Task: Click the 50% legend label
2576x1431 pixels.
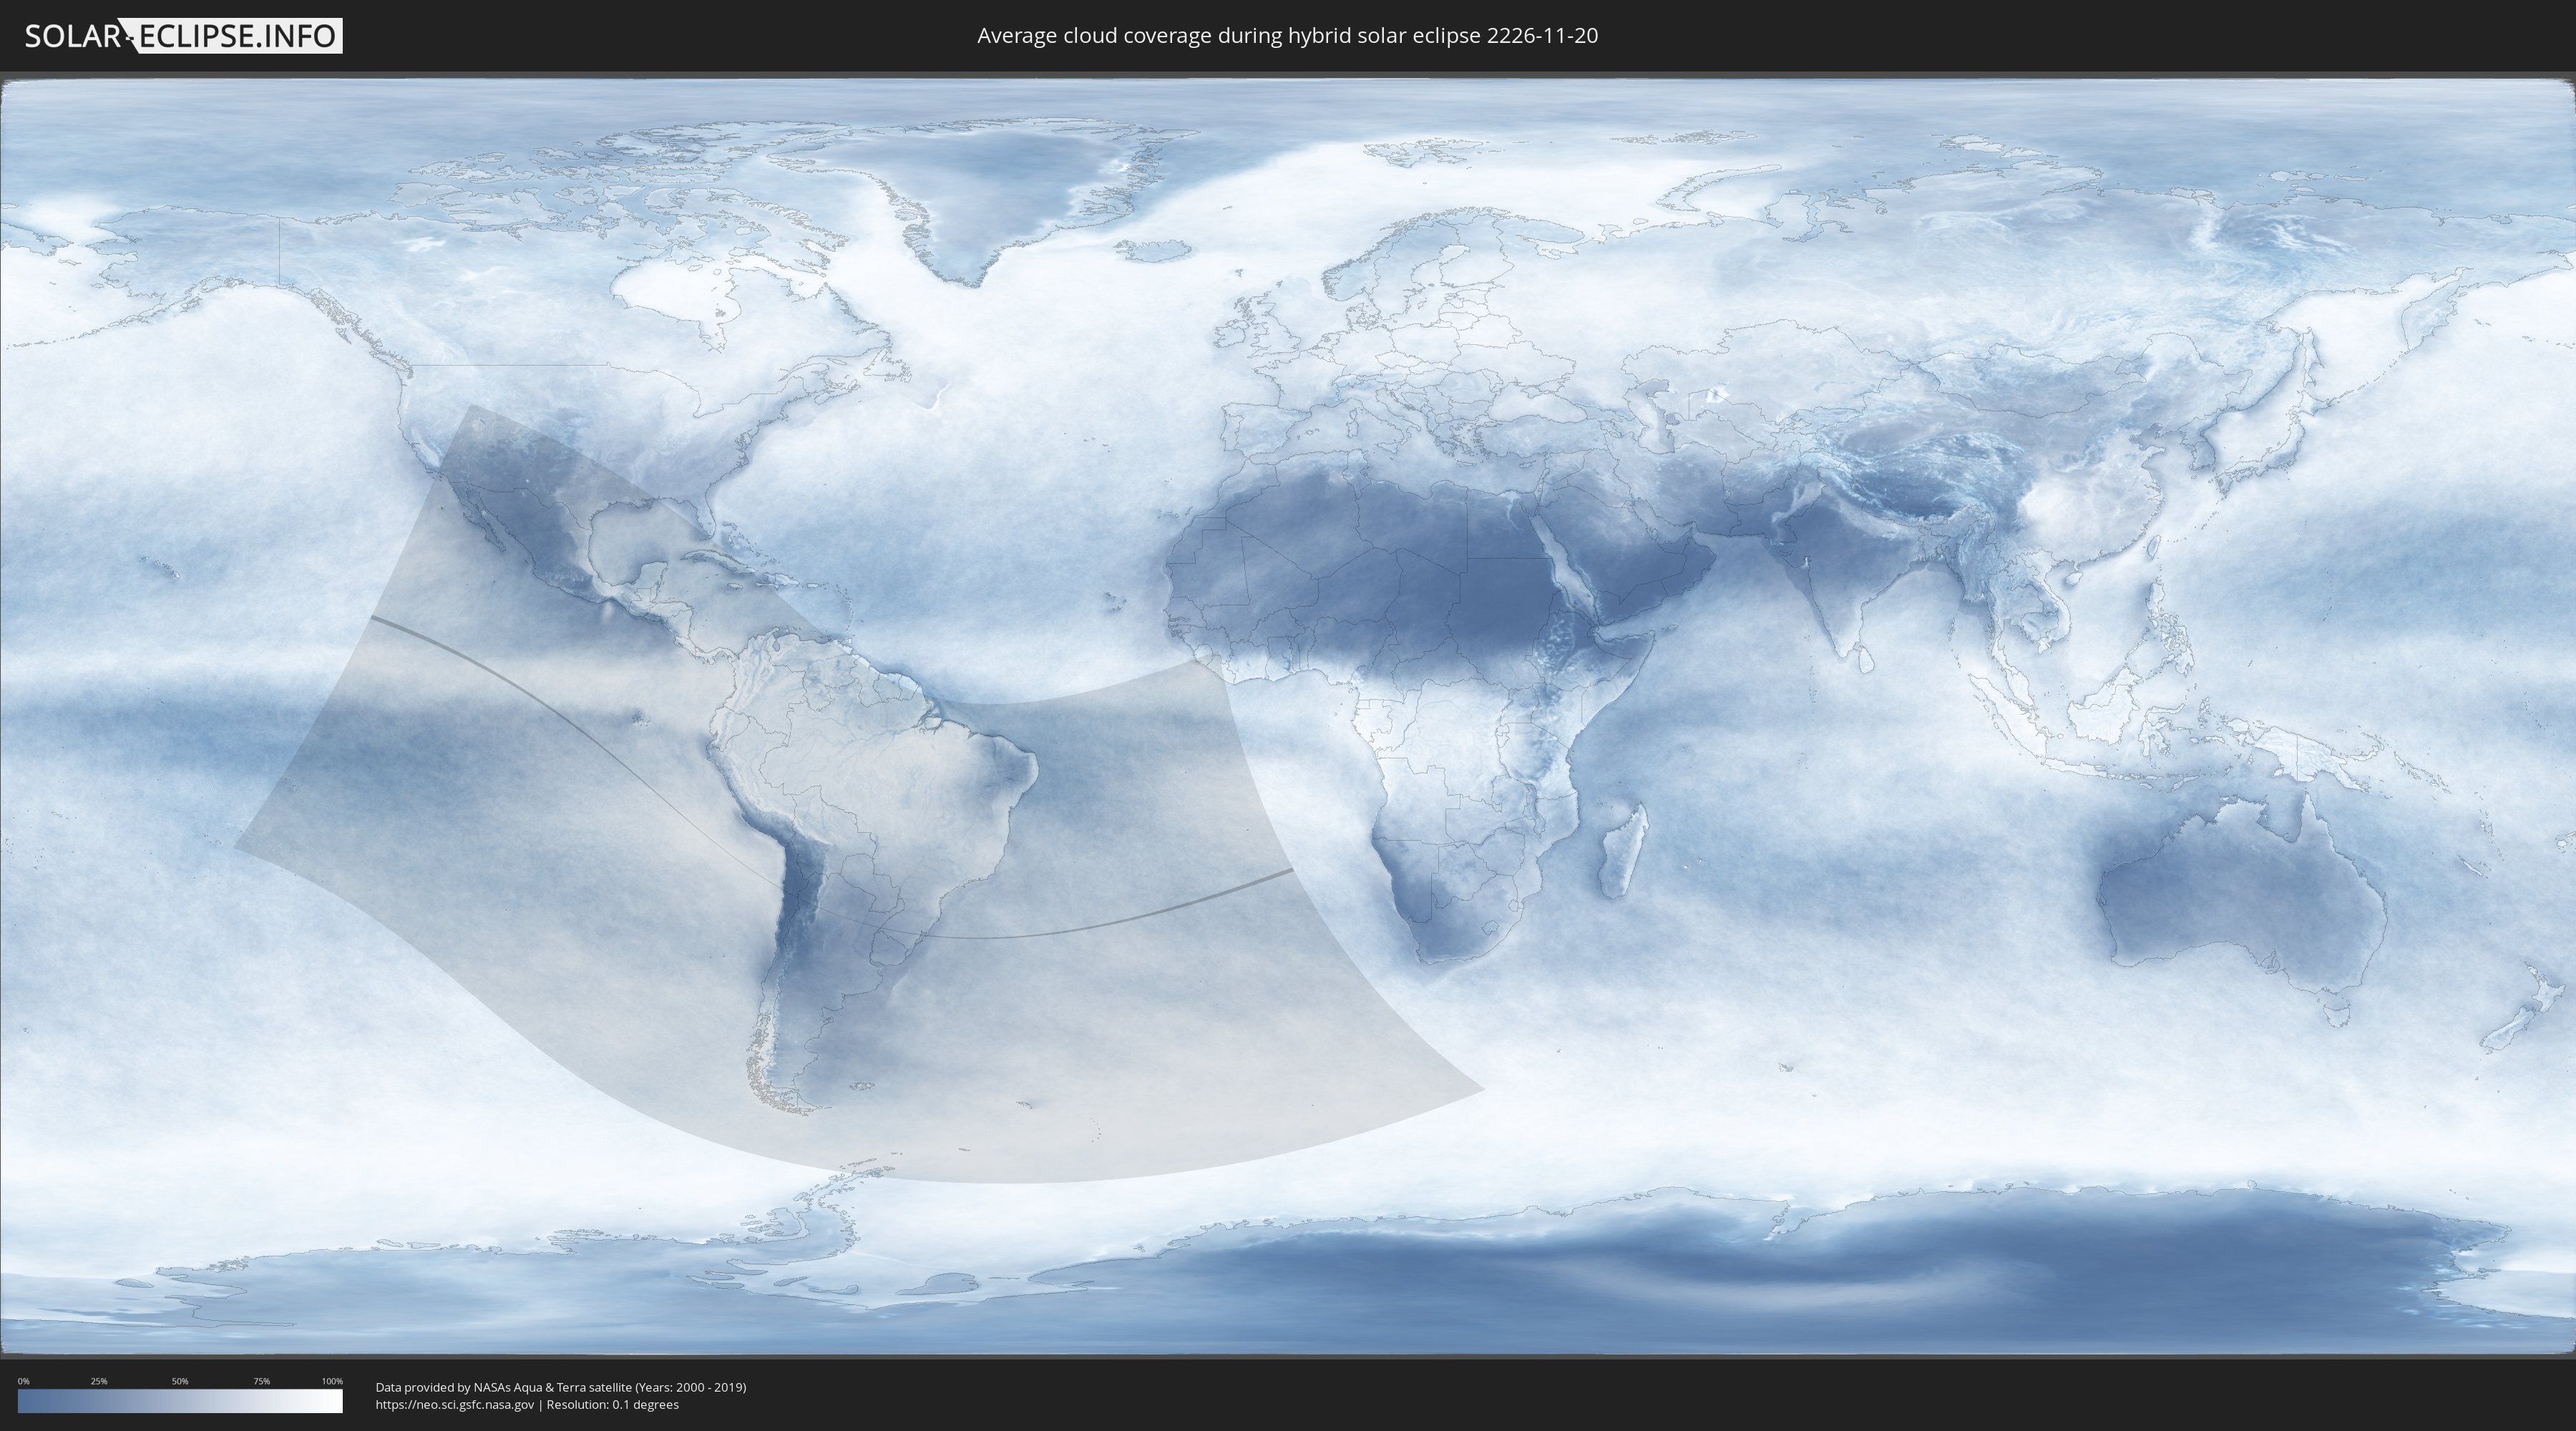Action: click(180, 1381)
